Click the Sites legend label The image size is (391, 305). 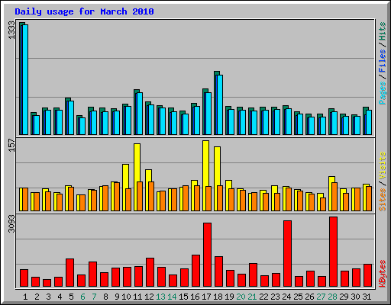coord(383,200)
